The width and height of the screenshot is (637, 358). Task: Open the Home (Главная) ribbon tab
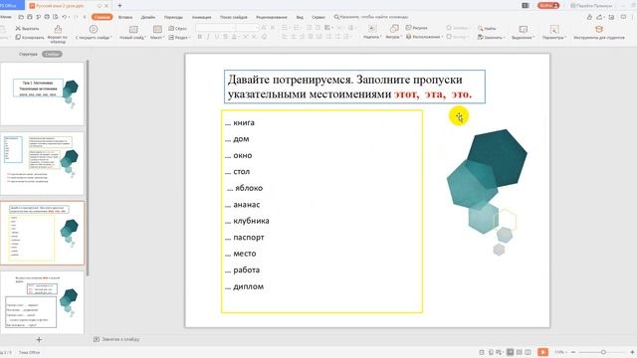(x=102, y=17)
